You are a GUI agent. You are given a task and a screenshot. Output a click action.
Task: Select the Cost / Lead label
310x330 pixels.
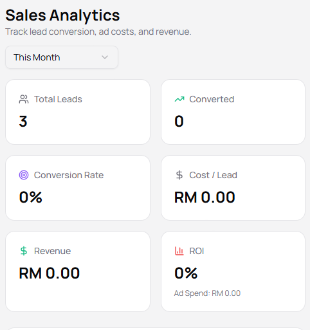click(213, 175)
